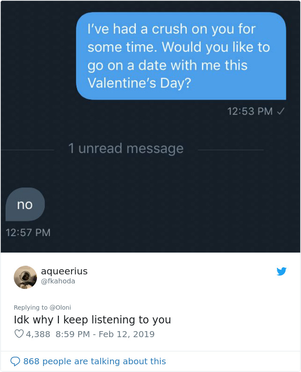
Task: Select the aqueerius profile avatar
Action: [x=26, y=277]
